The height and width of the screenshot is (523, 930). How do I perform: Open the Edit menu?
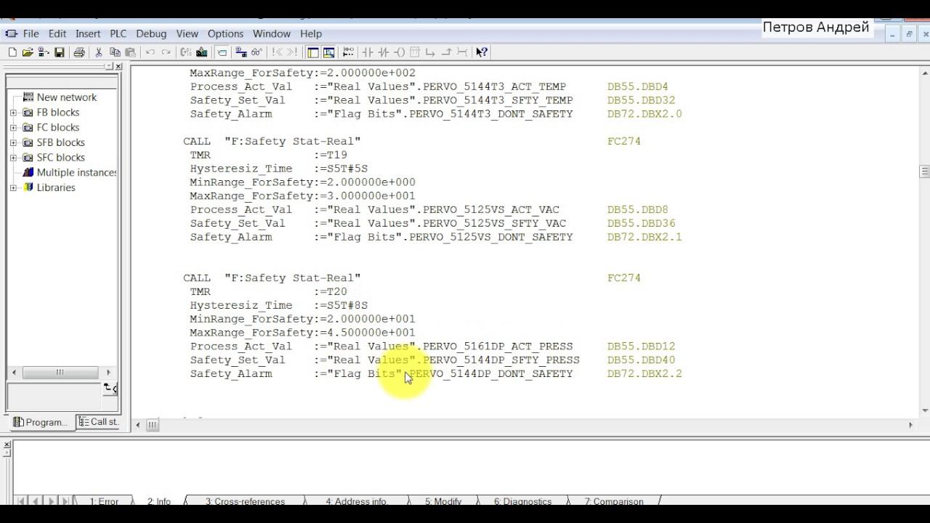pyautogui.click(x=57, y=33)
